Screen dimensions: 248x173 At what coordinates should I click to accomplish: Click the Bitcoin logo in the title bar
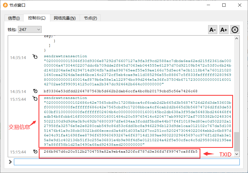tap(5, 5)
